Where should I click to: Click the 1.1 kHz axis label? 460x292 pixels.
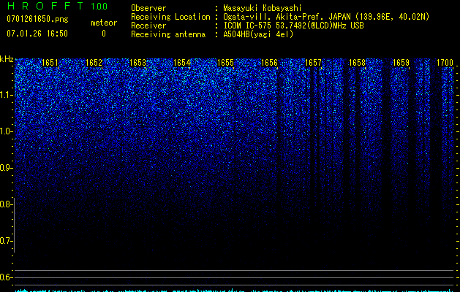(6, 95)
